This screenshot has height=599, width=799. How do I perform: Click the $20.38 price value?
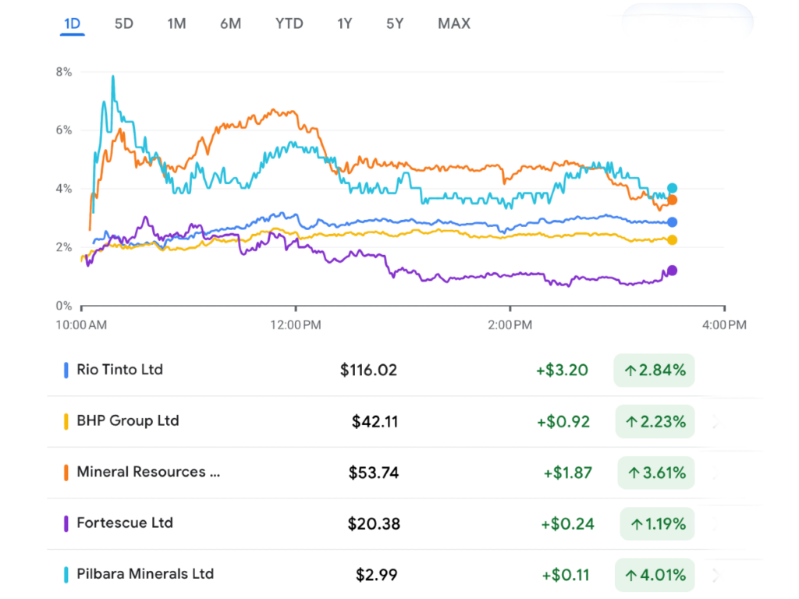pos(374,523)
